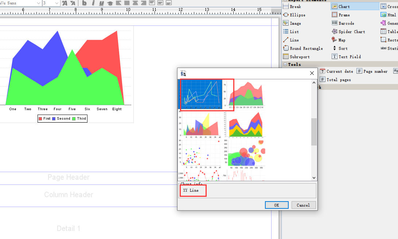398x239 pixels.
Task: Toggle bold formatting
Action: [84, 3]
